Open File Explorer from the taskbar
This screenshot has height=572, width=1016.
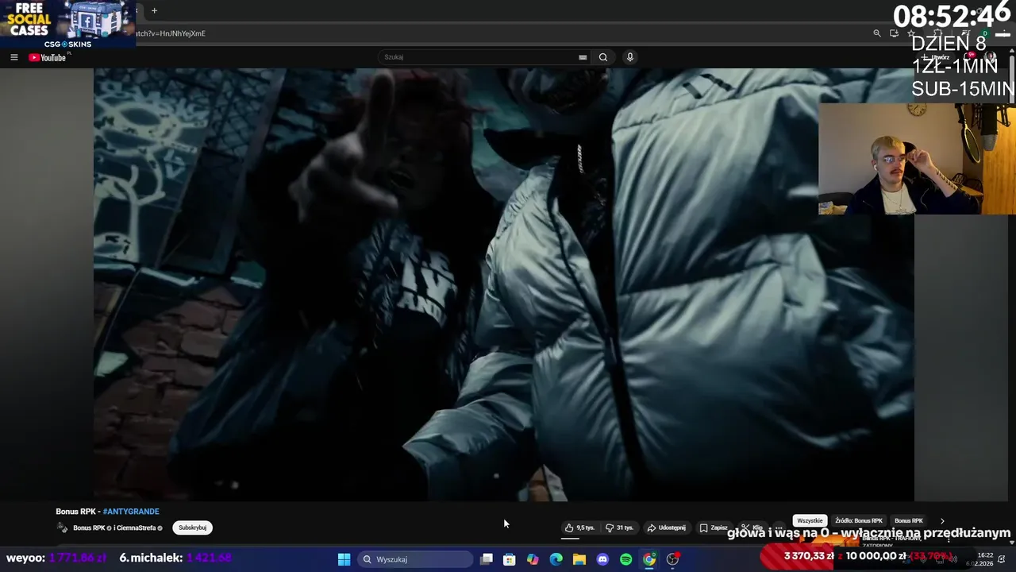pos(579,559)
